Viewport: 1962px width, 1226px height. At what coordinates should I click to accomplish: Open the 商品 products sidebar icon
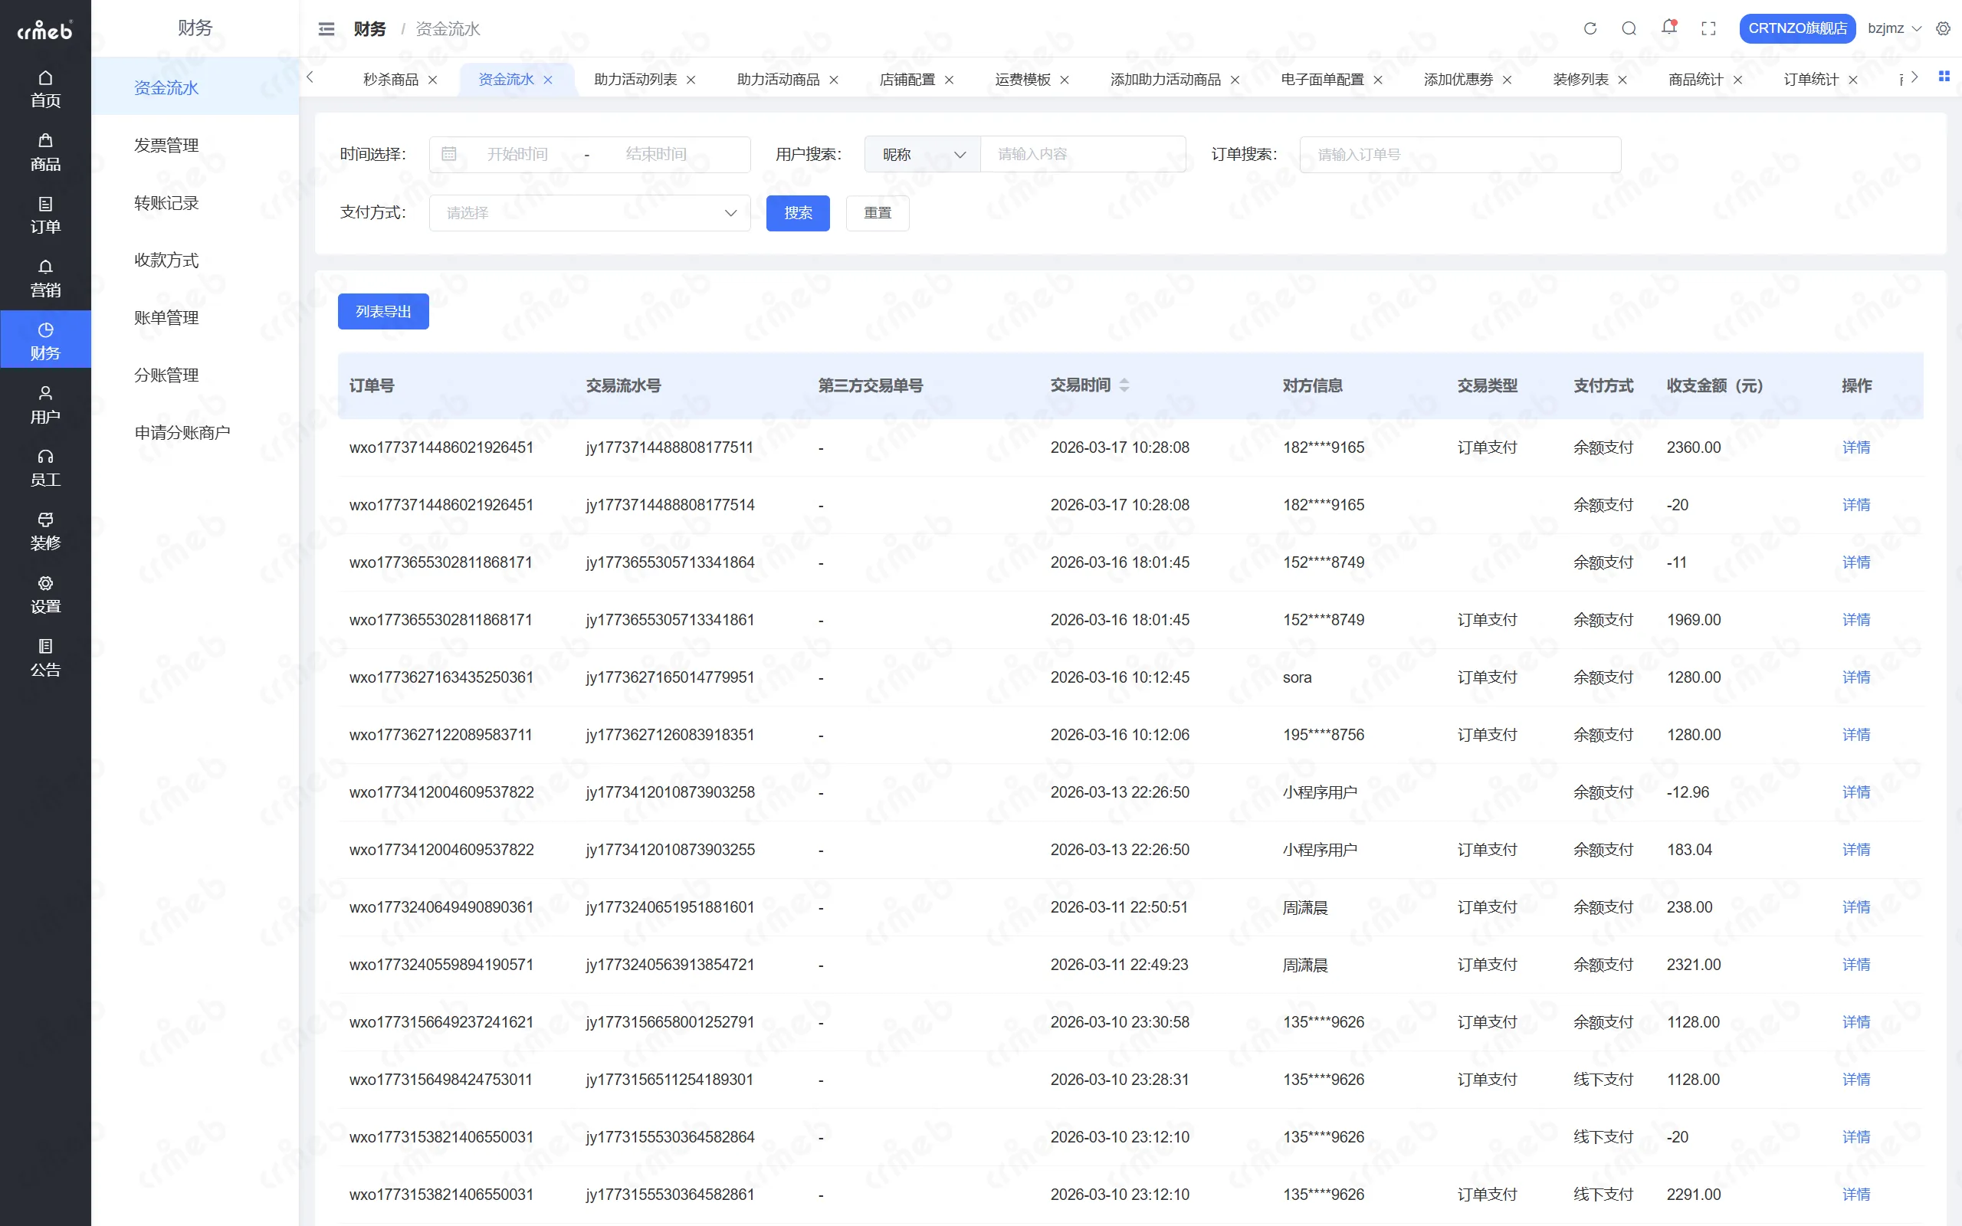point(45,152)
